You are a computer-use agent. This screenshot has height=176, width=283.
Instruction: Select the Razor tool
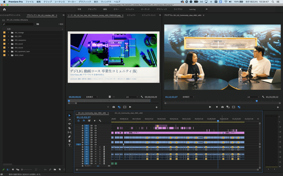pos(69,128)
